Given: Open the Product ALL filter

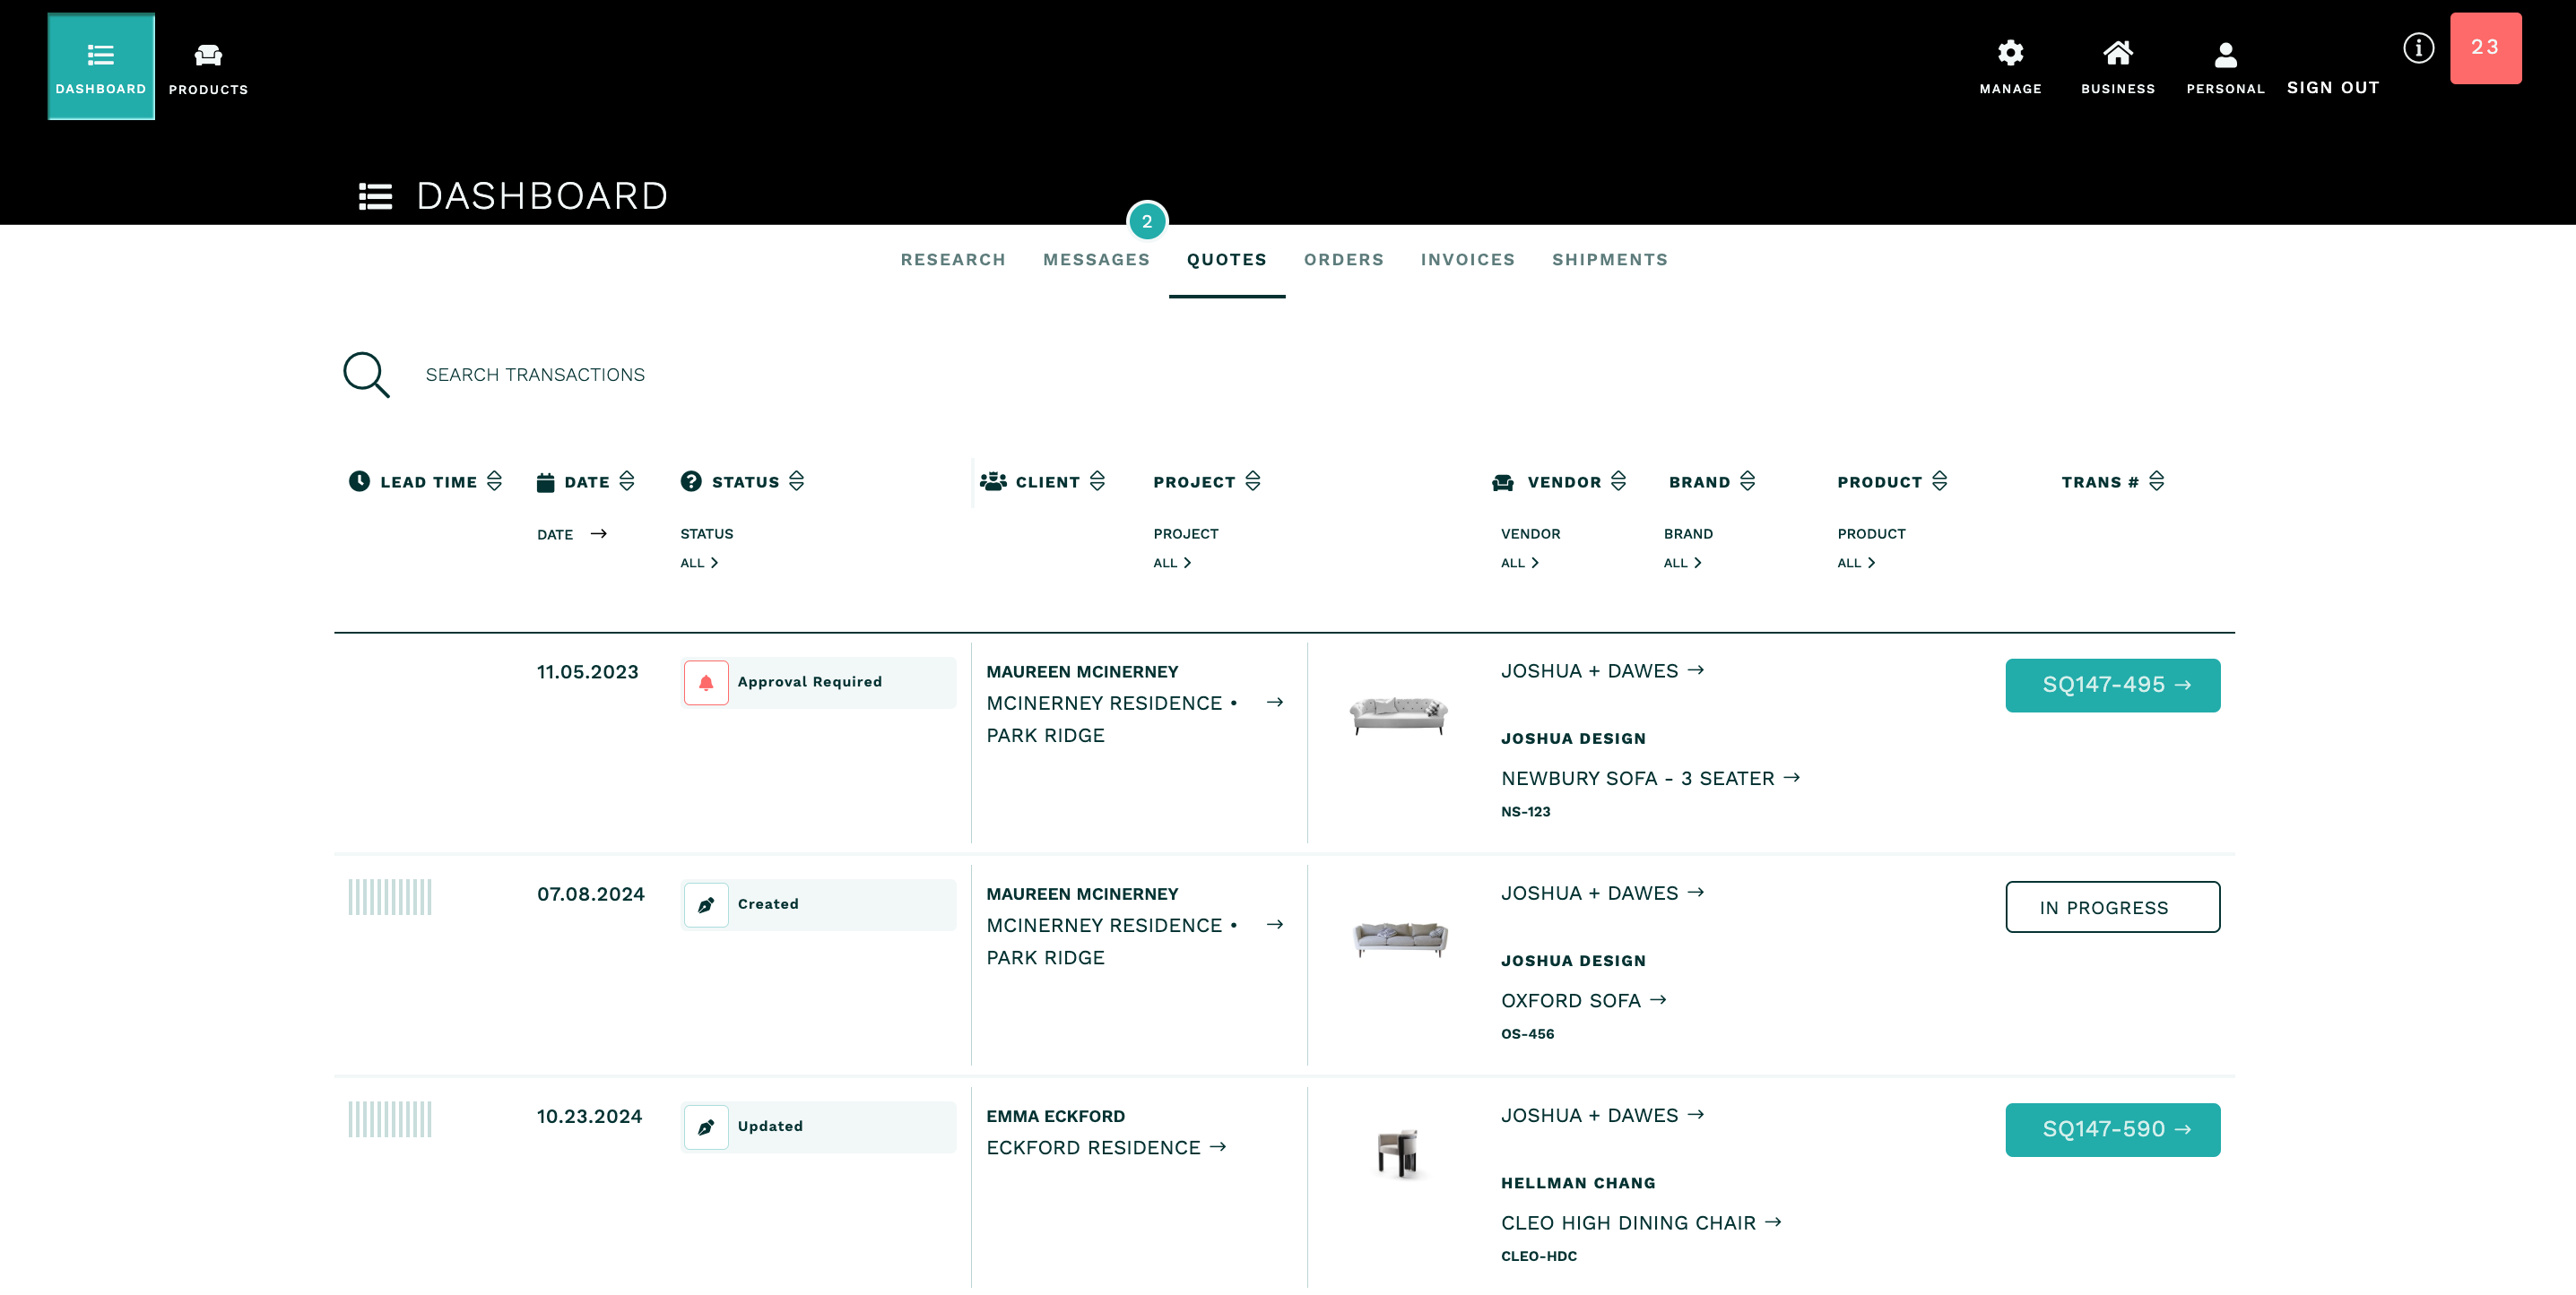Looking at the screenshot, I should pos(1855,563).
